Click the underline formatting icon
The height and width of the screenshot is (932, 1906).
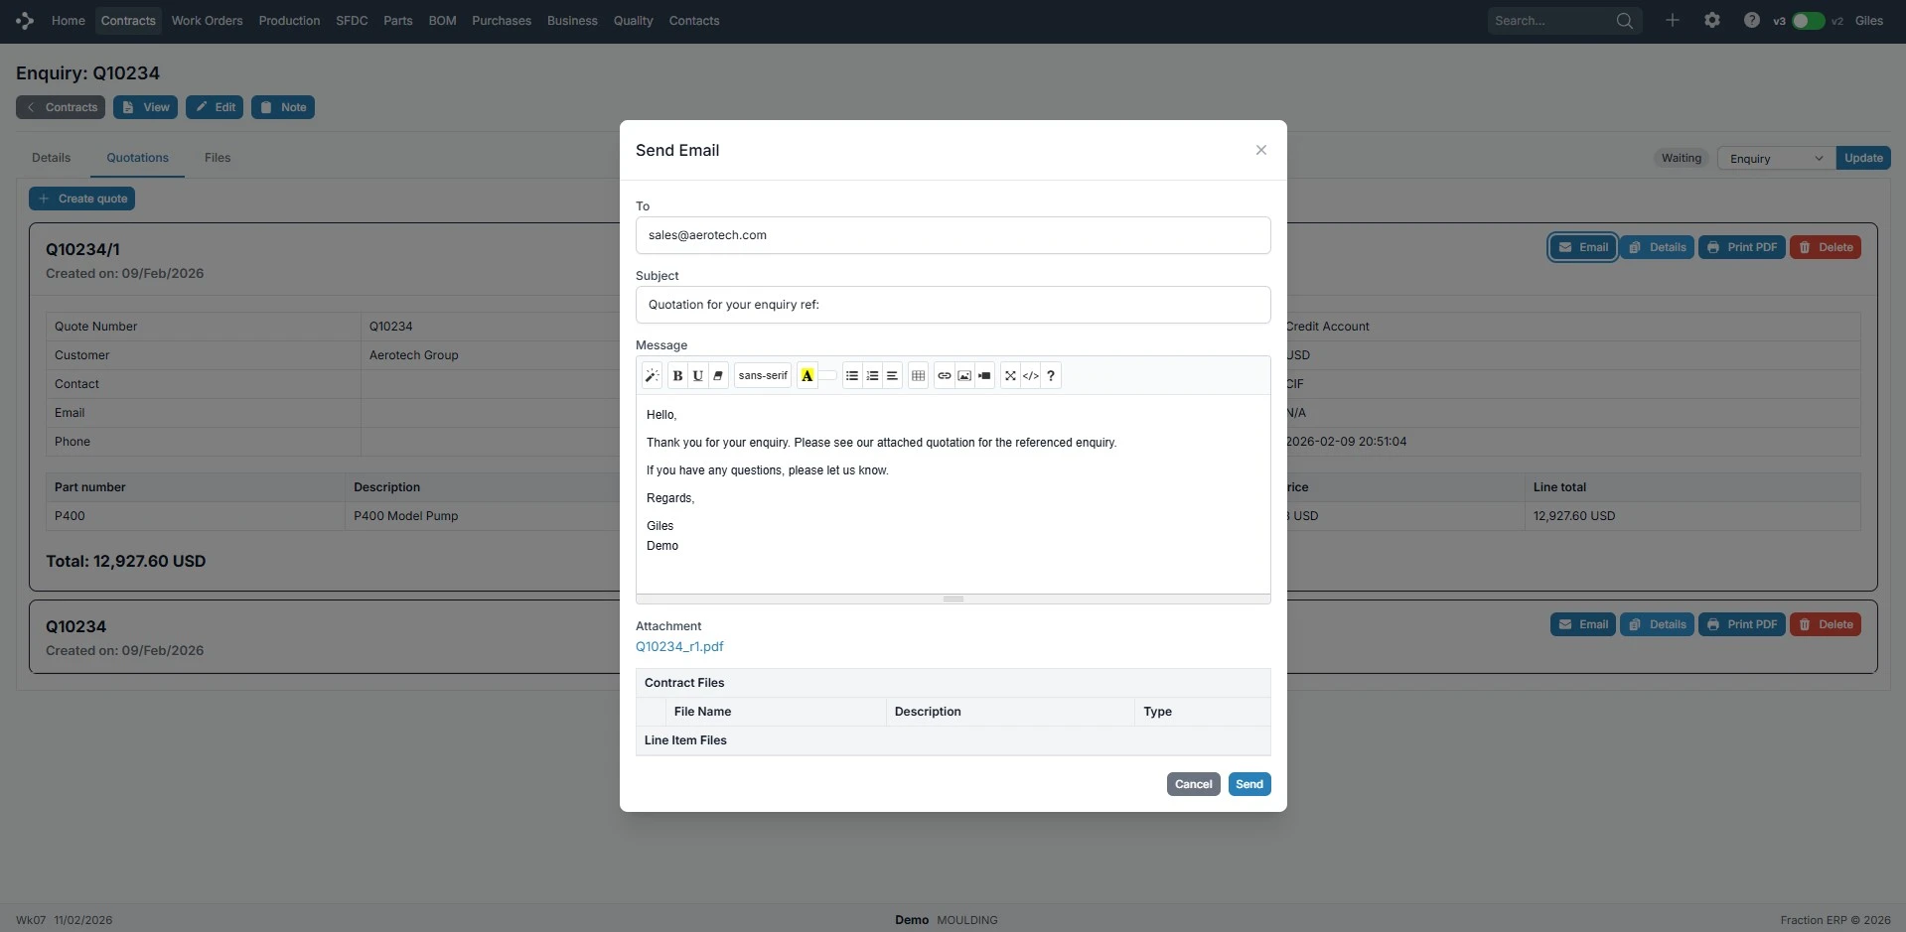click(x=697, y=376)
